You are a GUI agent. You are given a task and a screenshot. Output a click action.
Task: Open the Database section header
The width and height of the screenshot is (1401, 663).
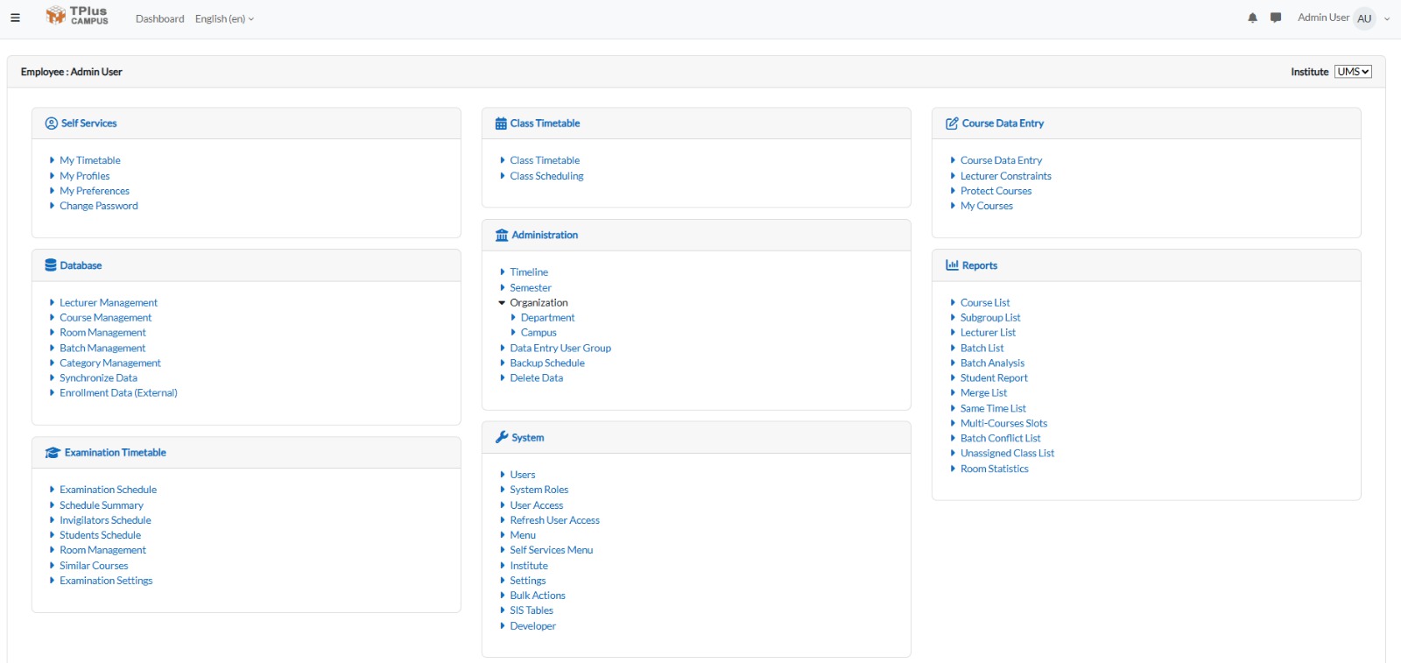(81, 265)
